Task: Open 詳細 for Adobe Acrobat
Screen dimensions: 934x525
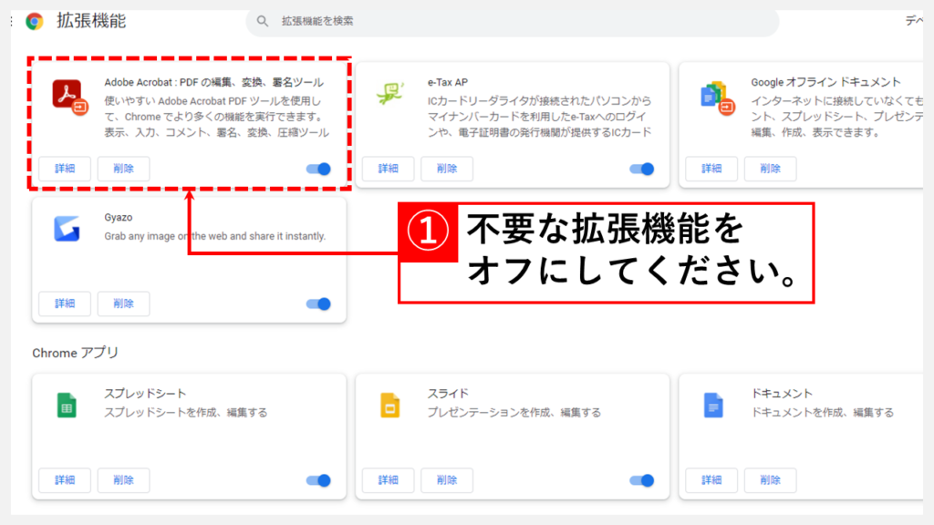Action: pyautogui.click(x=65, y=169)
